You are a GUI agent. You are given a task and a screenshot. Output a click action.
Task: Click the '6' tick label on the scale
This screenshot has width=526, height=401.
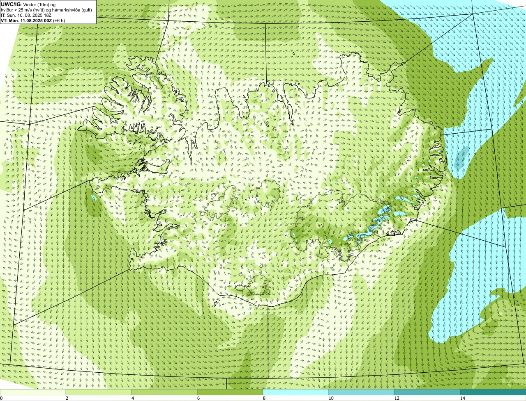(198, 398)
